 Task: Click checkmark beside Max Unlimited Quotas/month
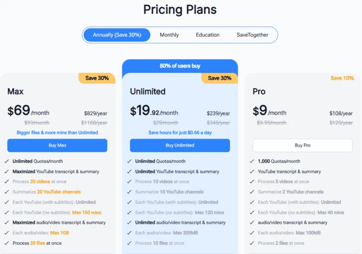click(7, 161)
